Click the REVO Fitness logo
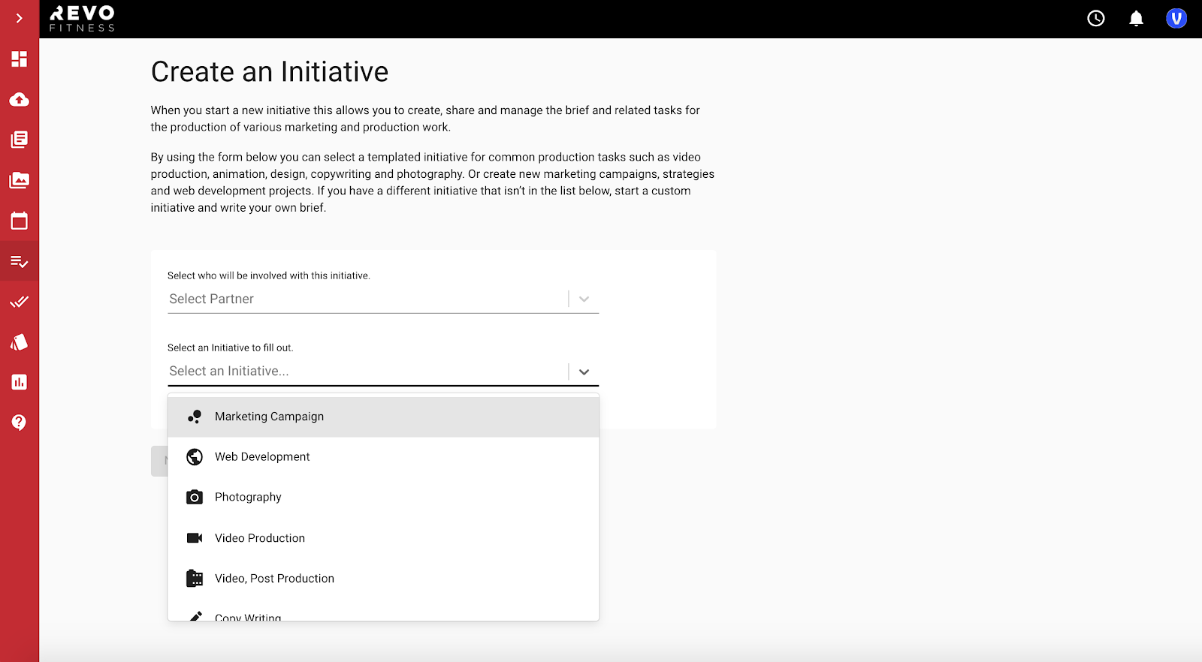This screenshot has width=1202, height=662. pyautogui.click(x=82, y=19)
